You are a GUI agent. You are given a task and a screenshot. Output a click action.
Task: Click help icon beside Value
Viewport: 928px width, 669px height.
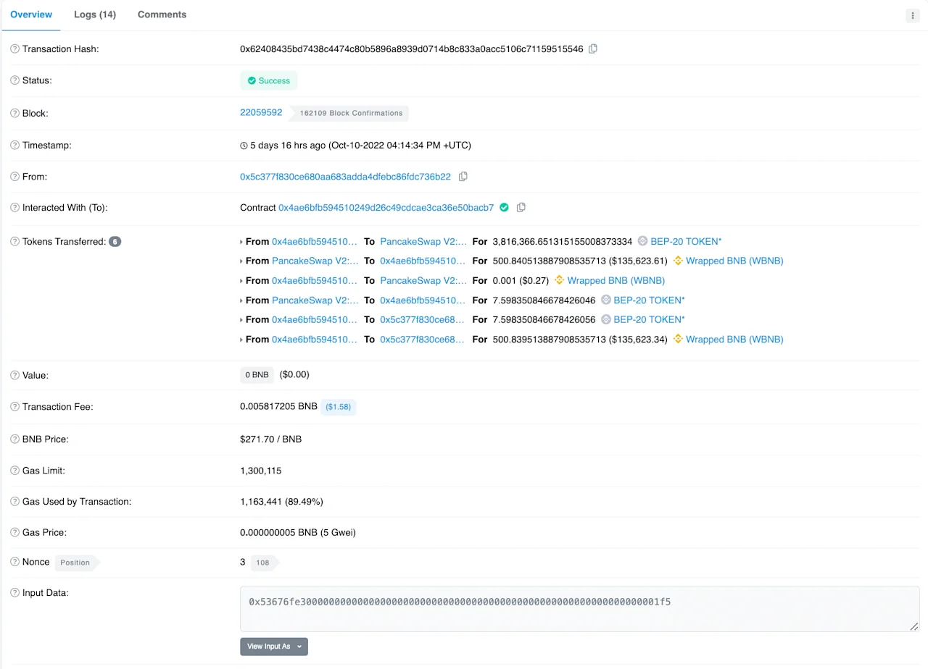14,375
